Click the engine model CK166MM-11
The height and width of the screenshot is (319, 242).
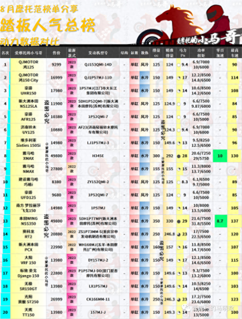98,299
